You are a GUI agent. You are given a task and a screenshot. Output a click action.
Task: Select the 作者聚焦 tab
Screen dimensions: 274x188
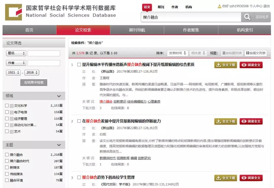click(x=191, y=30)
